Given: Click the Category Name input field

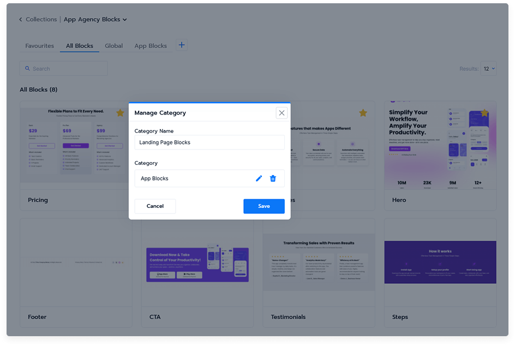Looking at the screenshot, I should (x=209, y=142).
